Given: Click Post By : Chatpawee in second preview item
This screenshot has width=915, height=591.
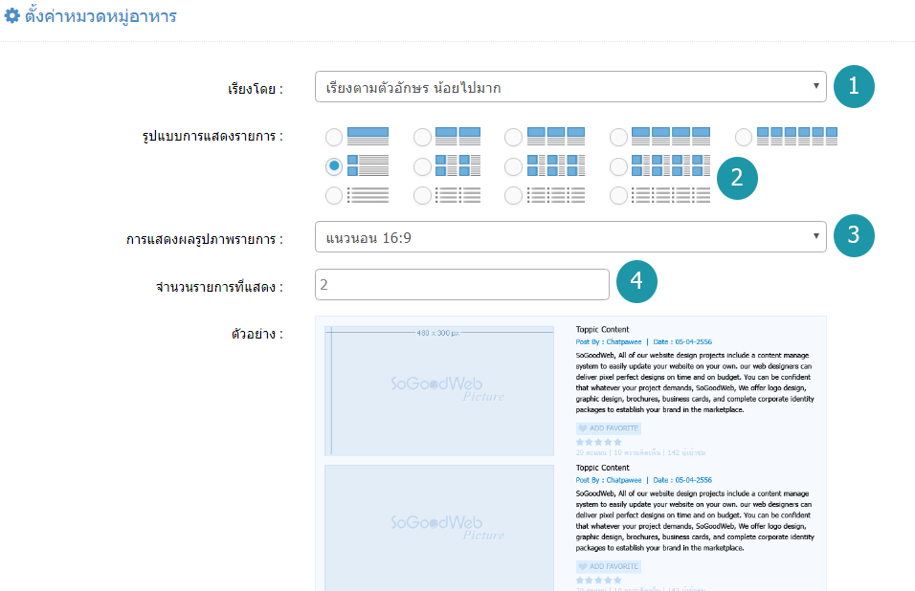Looking at the screenshot, I should 608,480.
